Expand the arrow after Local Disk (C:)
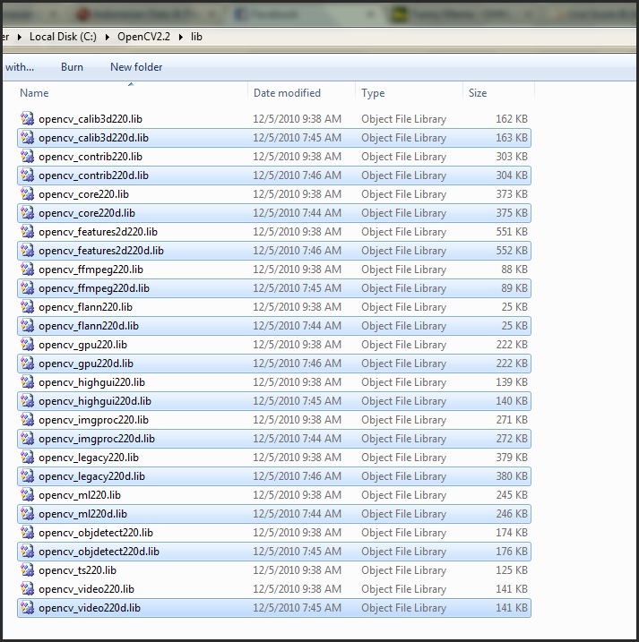This screenshot has width=639, height=642. 107,37
